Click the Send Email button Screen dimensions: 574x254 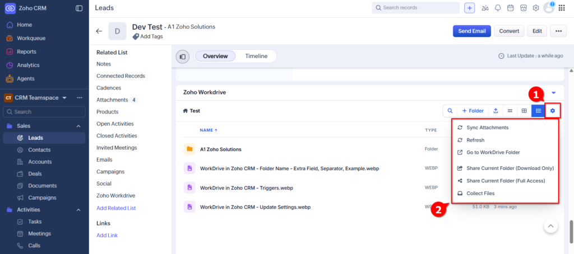[472, 31]
